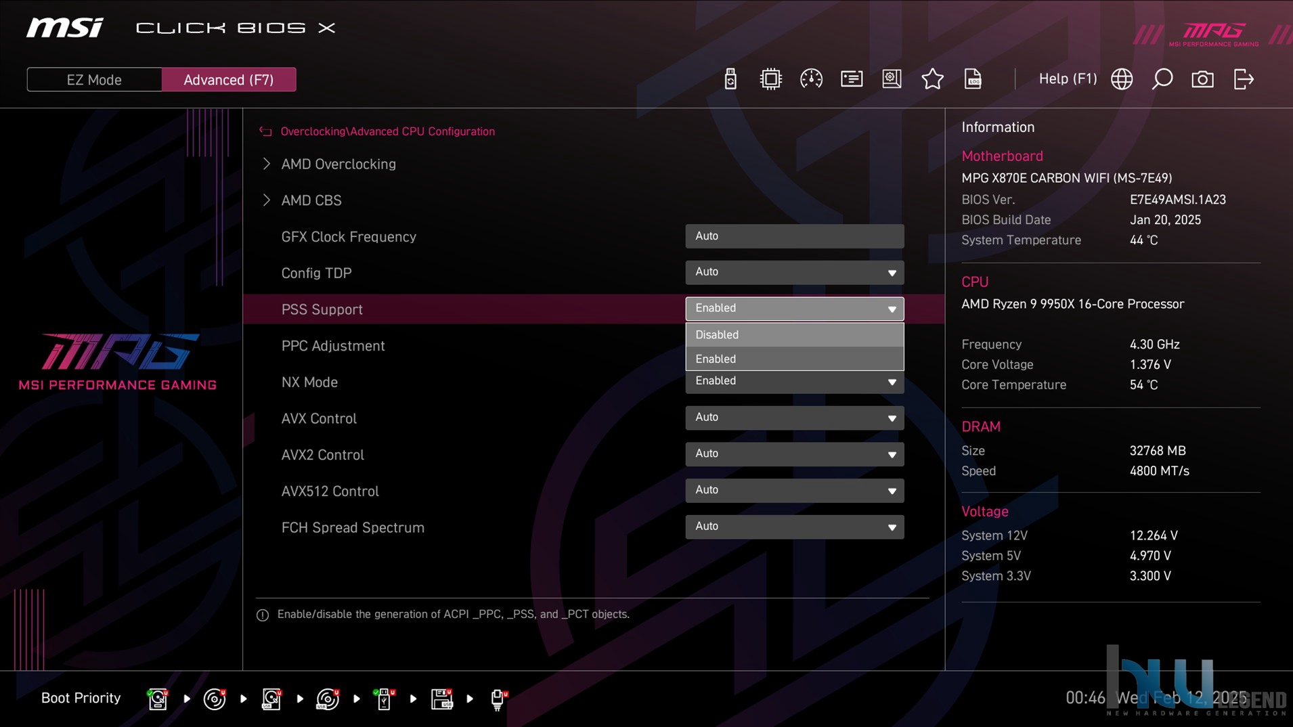Viewport: 1293px width, 727px height.
Task: Click the DRAM speed value 4800 MT/s
Action: click(1159, 471)
